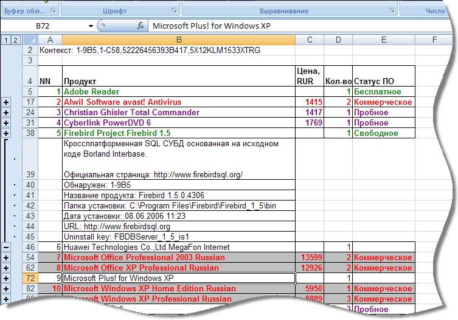
Task: Select column A header
Action: (x=50, y=40)
